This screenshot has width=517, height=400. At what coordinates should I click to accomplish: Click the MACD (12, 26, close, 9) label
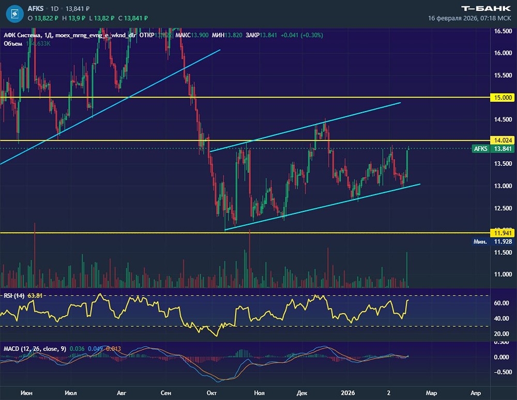coord(35,349)
